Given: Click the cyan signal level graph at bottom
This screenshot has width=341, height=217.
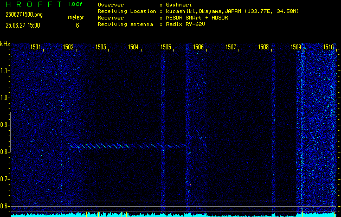Looking at the screenshot, I should 174,215.
